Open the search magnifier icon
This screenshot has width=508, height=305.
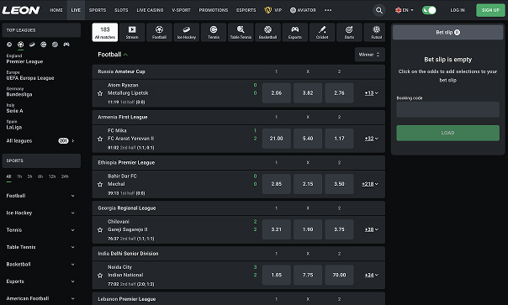point(378,10)
